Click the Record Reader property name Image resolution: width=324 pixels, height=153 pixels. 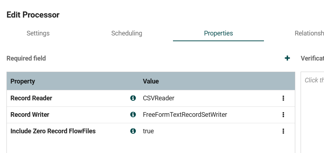[x=31, y=98]
